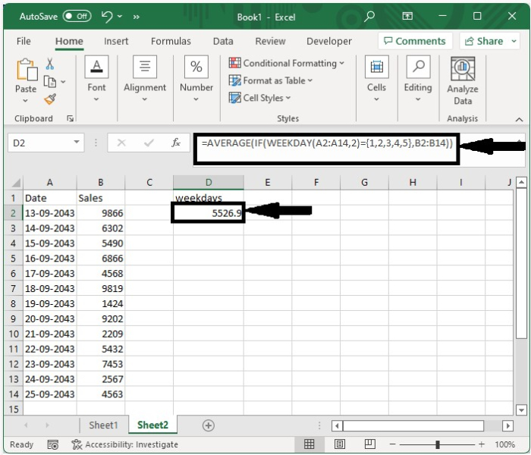
Task: Switch to the Home tab
Action: coord(69,41)
